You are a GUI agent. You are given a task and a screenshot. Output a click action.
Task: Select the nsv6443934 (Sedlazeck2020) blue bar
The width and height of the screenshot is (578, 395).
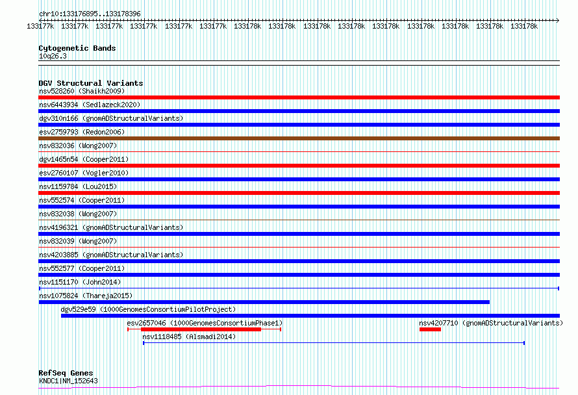(299, 111)
